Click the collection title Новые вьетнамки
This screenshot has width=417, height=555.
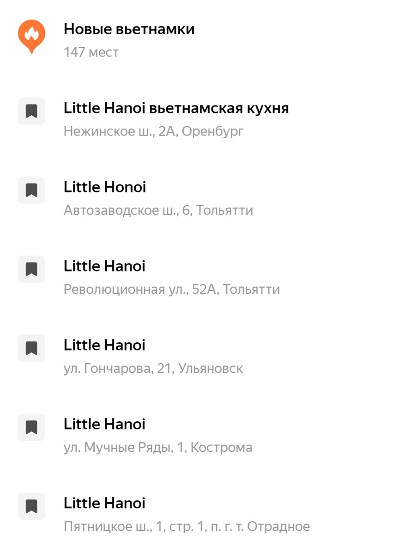pos(129,29)
